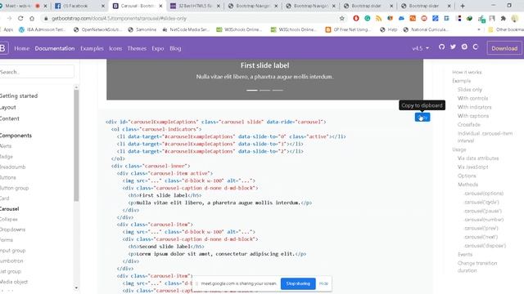Reload the page with the refresh icon

(x=20, y=18)
